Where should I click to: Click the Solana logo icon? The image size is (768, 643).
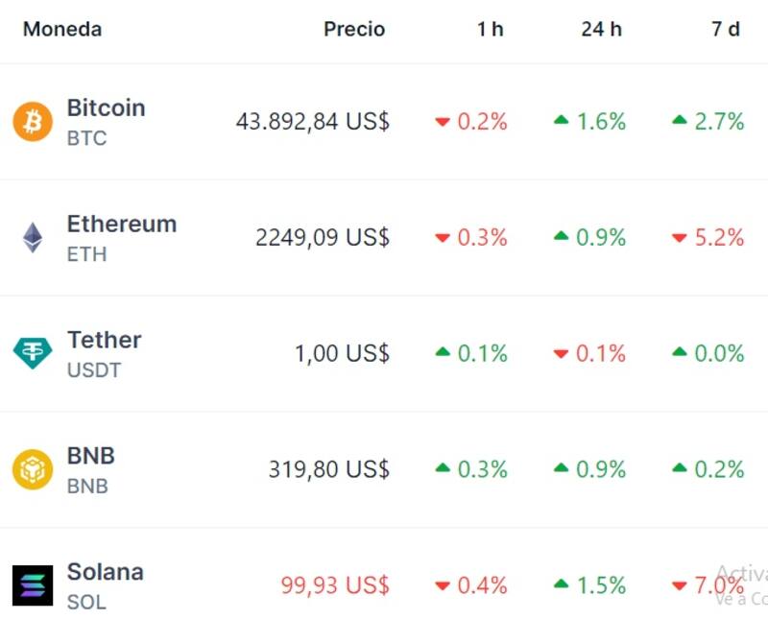coord(33,585)
